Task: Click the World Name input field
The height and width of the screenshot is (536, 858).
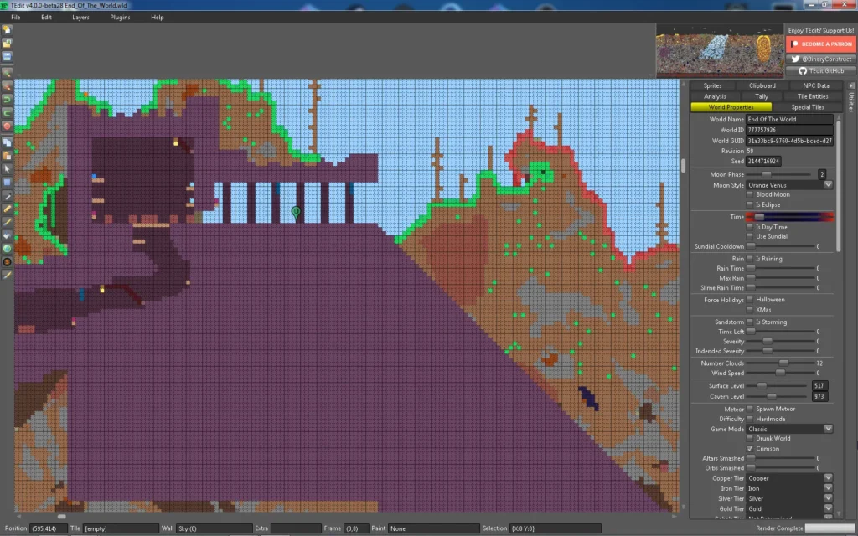Action: pyautogui.click(x=789, y=119)
